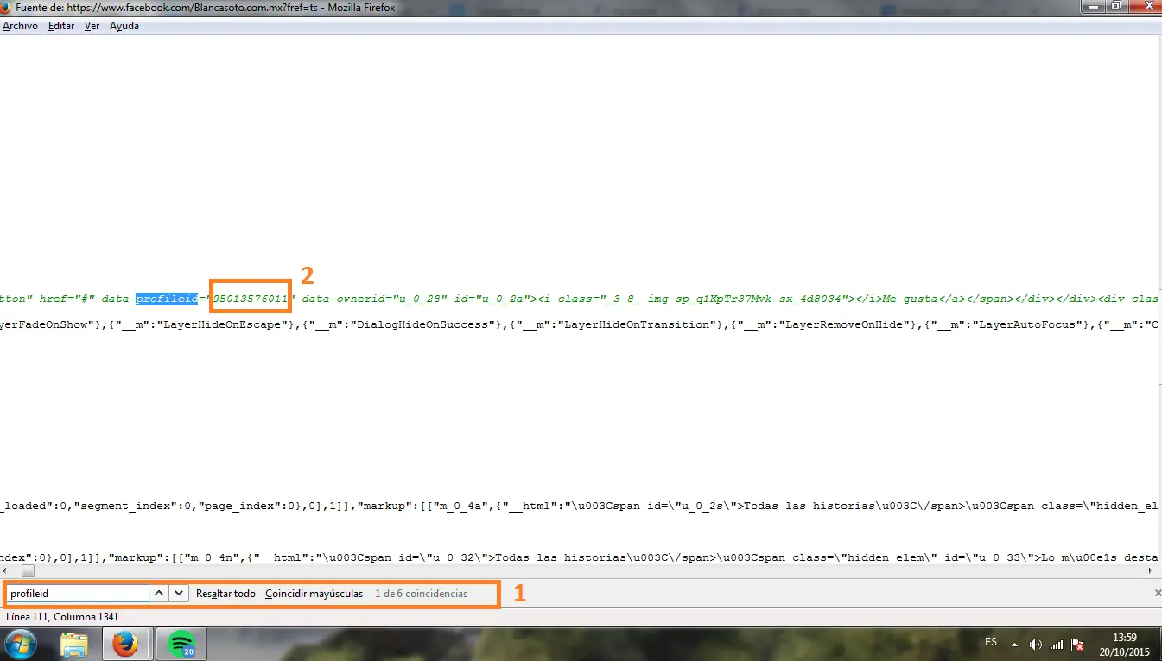
Task: Click the segment_index text in source
Action: click(121, 506)
